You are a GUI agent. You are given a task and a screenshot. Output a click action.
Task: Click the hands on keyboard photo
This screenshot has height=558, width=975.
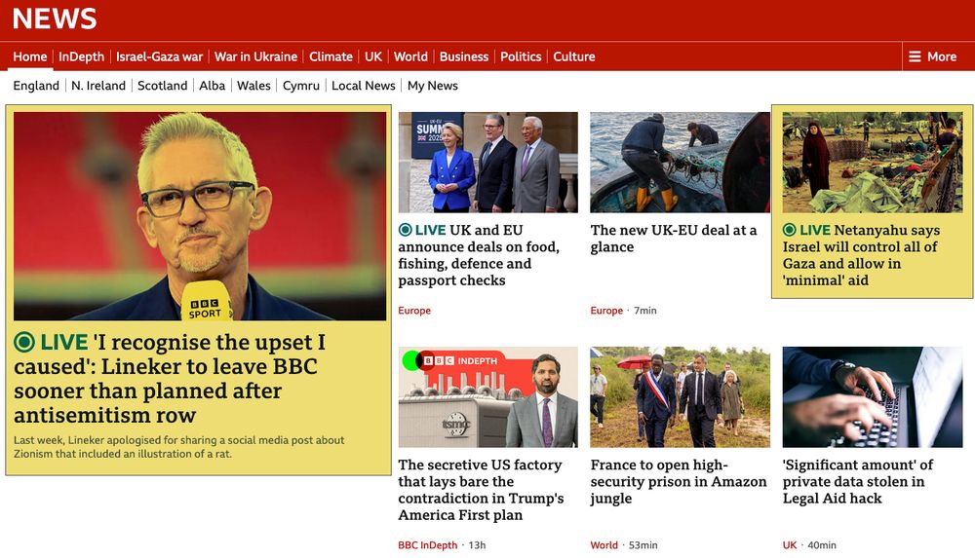tap(873, 397)
